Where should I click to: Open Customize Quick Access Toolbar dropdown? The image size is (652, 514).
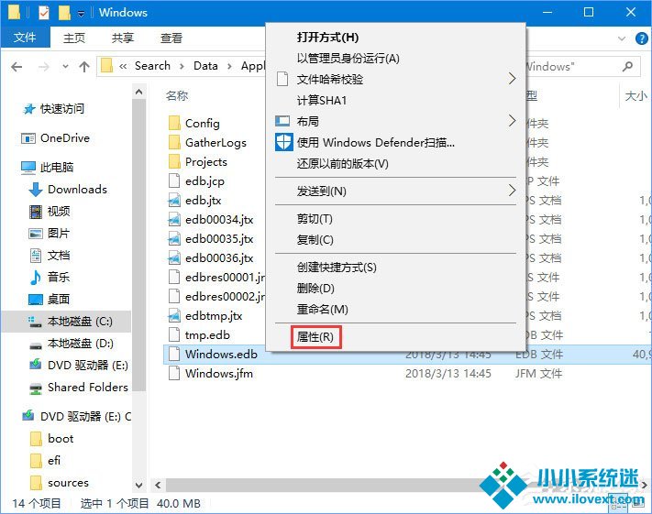[81, 14]
